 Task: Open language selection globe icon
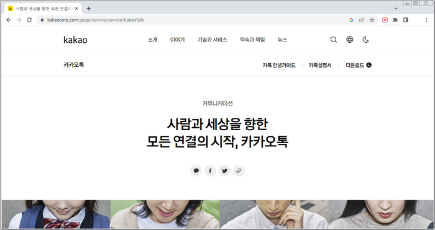350,40
